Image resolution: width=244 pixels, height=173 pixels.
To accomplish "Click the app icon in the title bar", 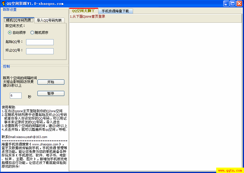I will tap(3, 3).
